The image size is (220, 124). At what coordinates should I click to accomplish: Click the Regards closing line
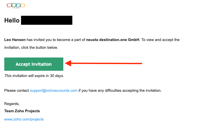click(12, 104)
